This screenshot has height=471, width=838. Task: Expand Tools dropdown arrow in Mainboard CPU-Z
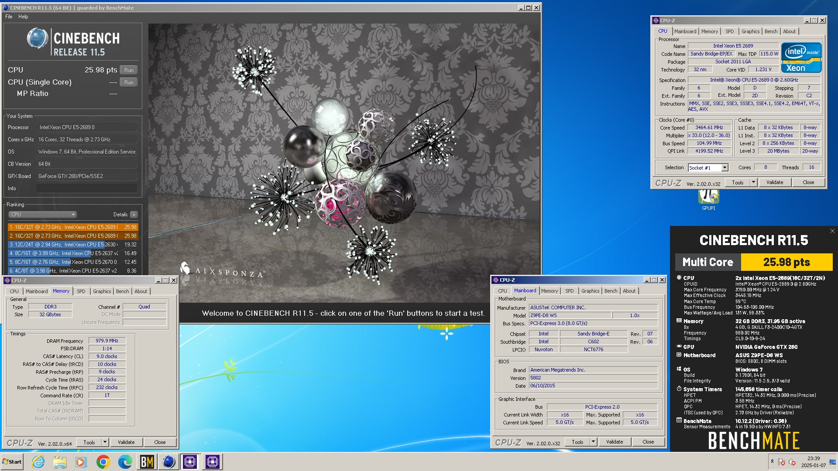593,442
